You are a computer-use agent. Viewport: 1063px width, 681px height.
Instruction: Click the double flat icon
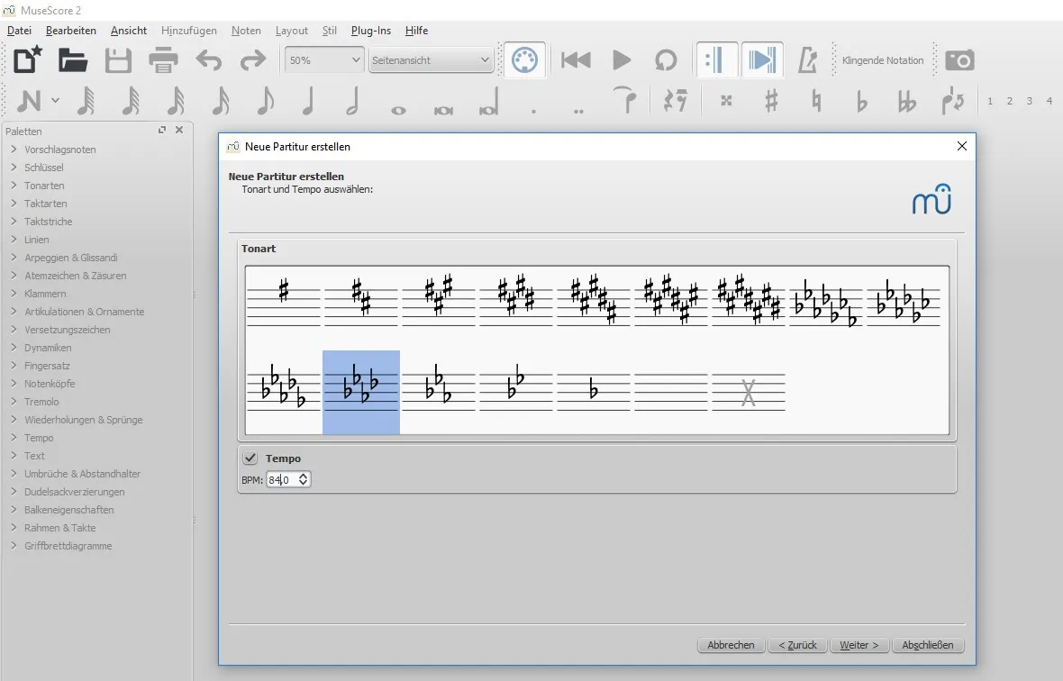pos(906,100)
